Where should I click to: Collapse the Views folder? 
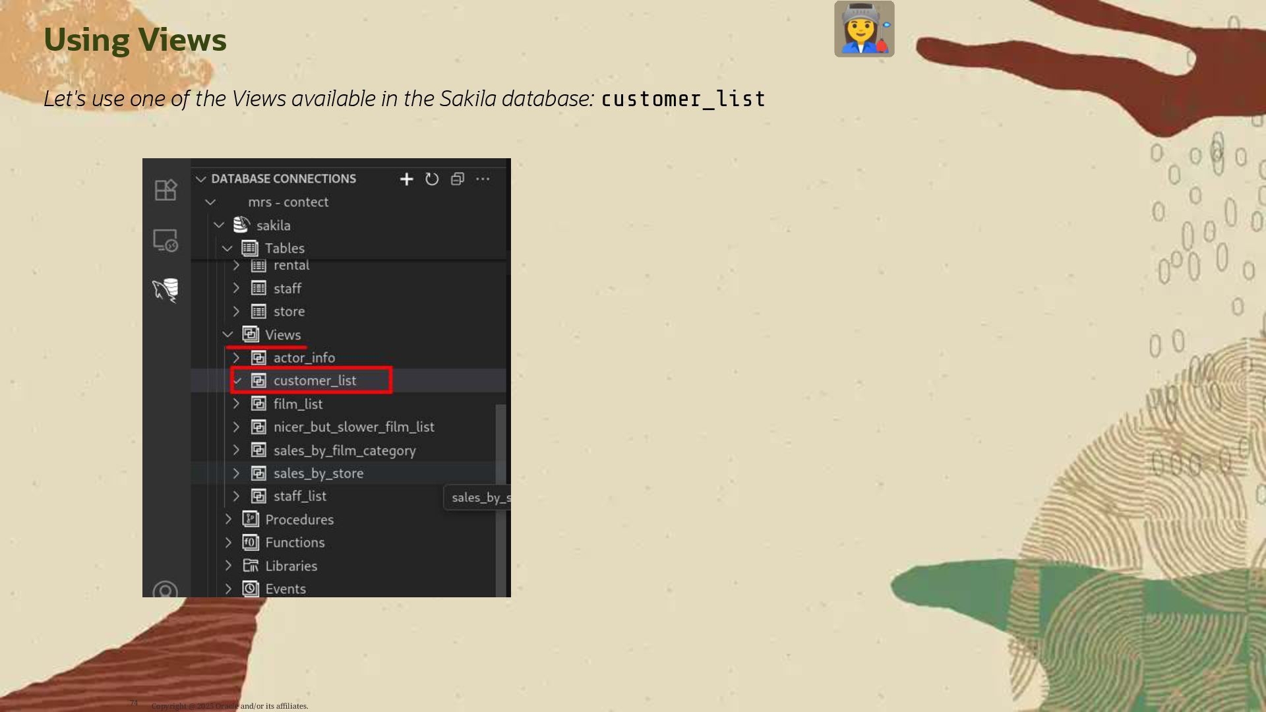tap(227, 335)
